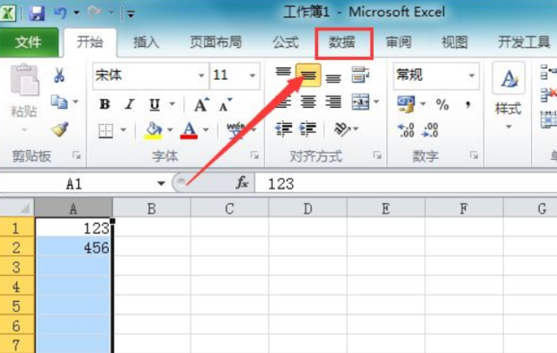This screenshot has height=353, width=557.
Task: Open 对齐方式 alignment dialog launcher
Action: (377, 155)
